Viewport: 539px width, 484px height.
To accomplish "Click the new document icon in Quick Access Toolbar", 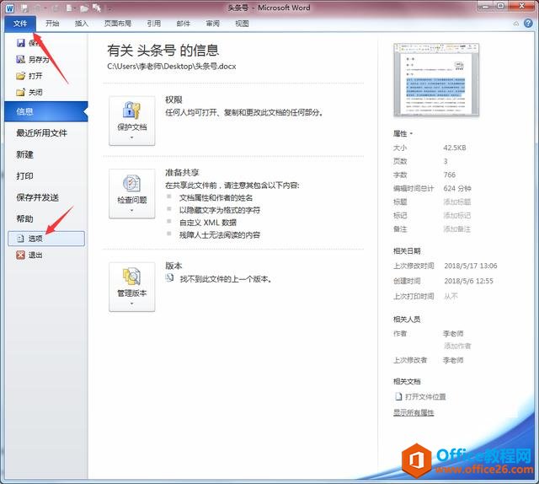I will pyautogui.click(x=69, y=8).
